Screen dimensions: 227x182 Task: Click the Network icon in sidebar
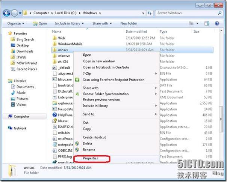click(x=10, y=128)
